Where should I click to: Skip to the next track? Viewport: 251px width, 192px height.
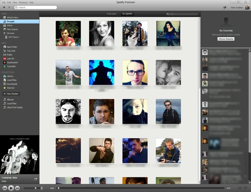[17, 188]
